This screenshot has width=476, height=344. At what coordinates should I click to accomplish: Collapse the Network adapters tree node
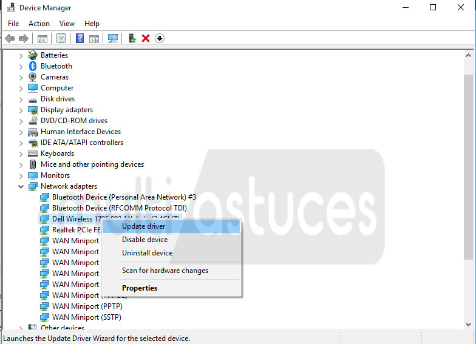(x=21, y=186)
